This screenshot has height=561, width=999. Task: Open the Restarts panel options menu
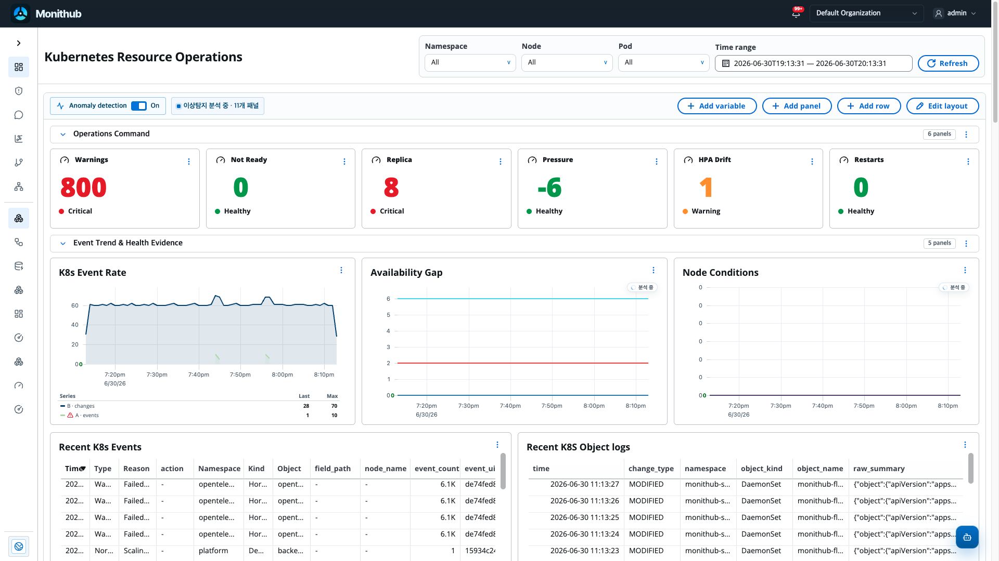click(968, 162)
